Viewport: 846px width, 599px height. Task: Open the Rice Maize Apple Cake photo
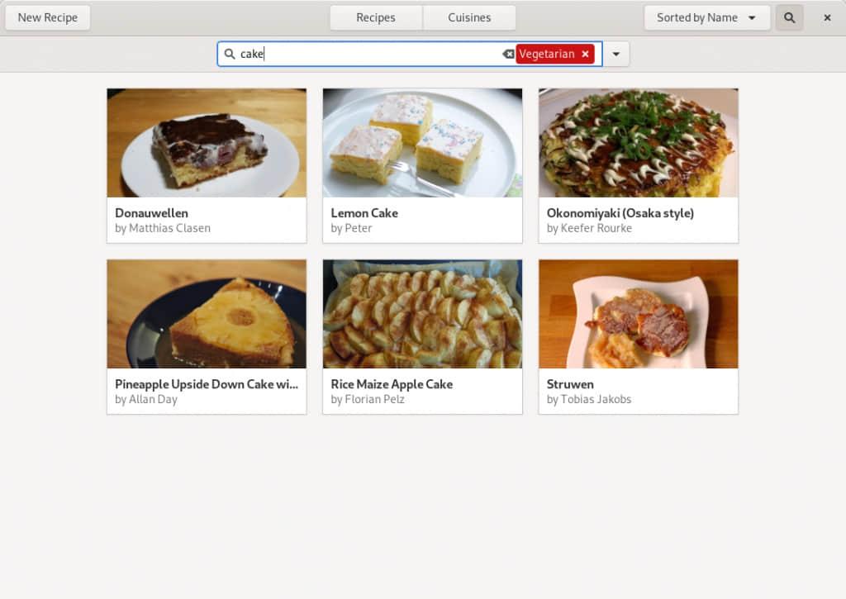pos(422,314)
